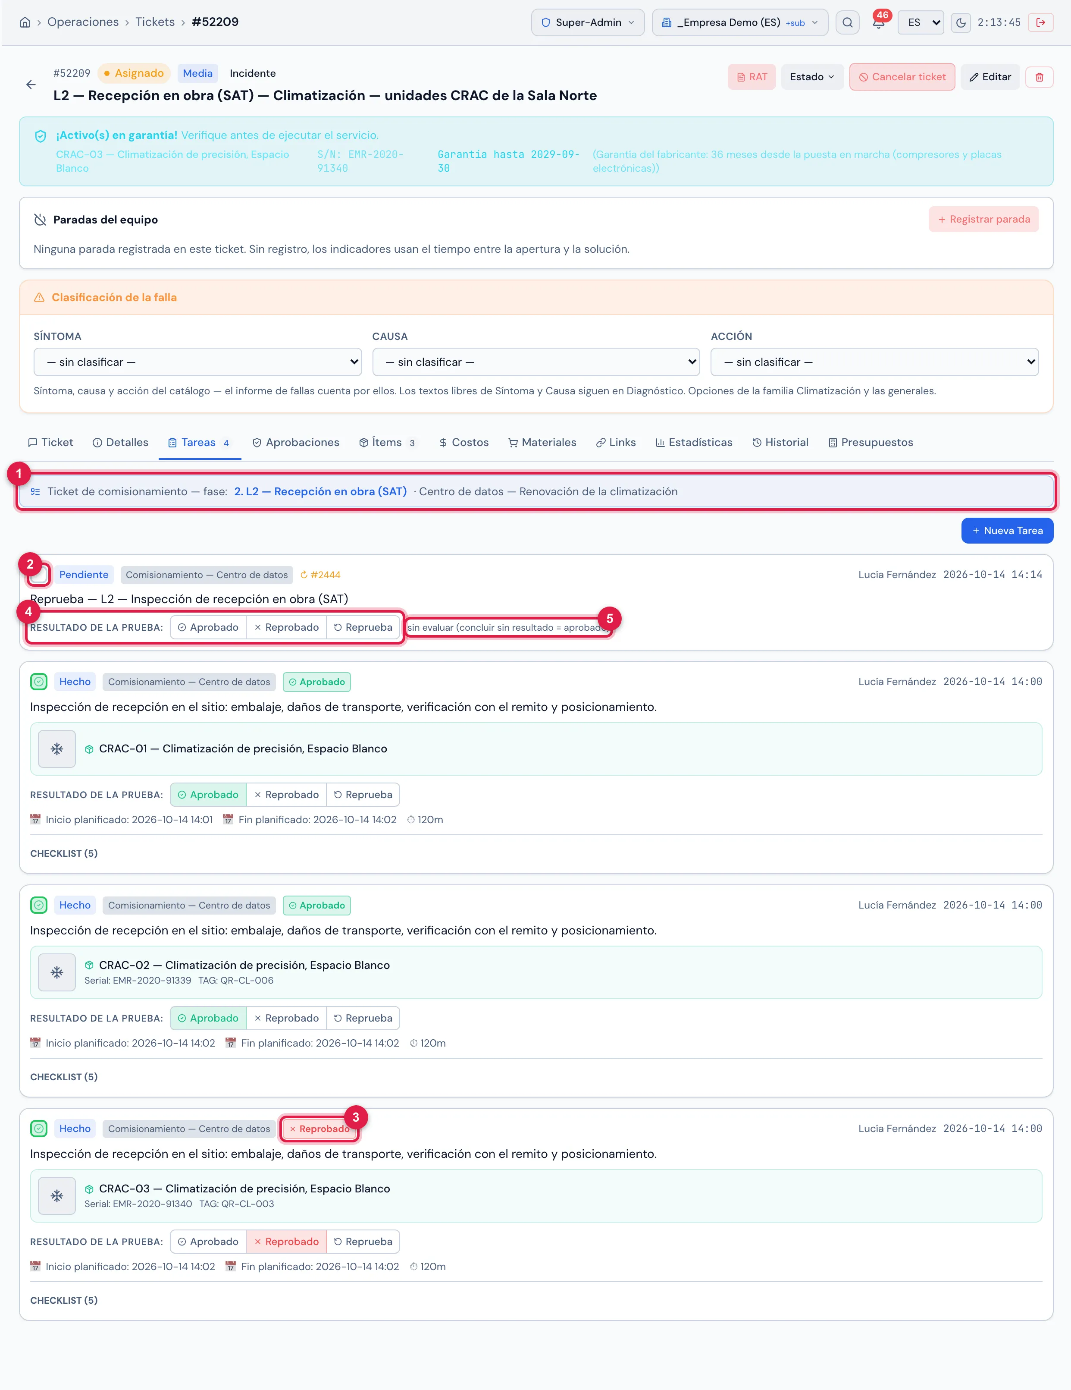Open the Costos tab
Viewport: 1071px width, 1390px height.
tap(463, 442)
